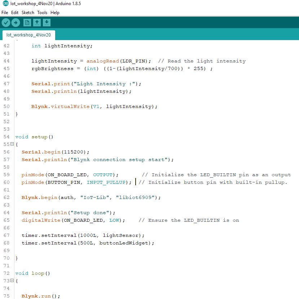Open the Help menu
This screenshot has width=299, height=299.
pyautogui.click(x=55, y=13)
